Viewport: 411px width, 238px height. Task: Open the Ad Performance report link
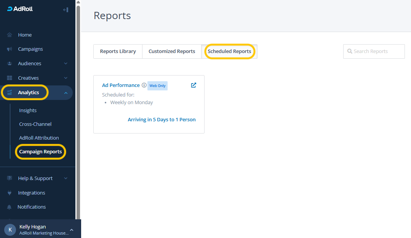click(x=121, y=85)
